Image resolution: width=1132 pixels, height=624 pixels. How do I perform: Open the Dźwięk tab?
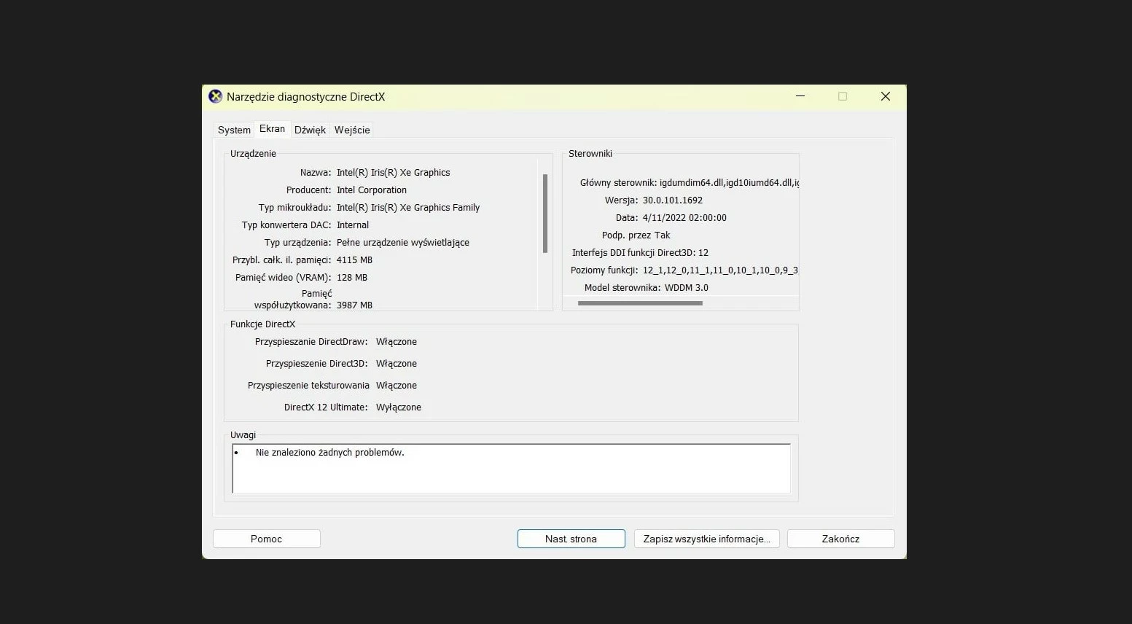[310, 130]
